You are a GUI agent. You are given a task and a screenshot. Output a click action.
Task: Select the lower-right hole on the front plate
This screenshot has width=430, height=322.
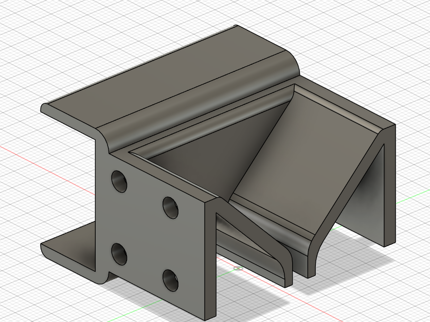(x=170, y=280)
